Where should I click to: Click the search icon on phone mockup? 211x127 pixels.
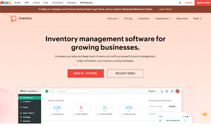point(186,121)
